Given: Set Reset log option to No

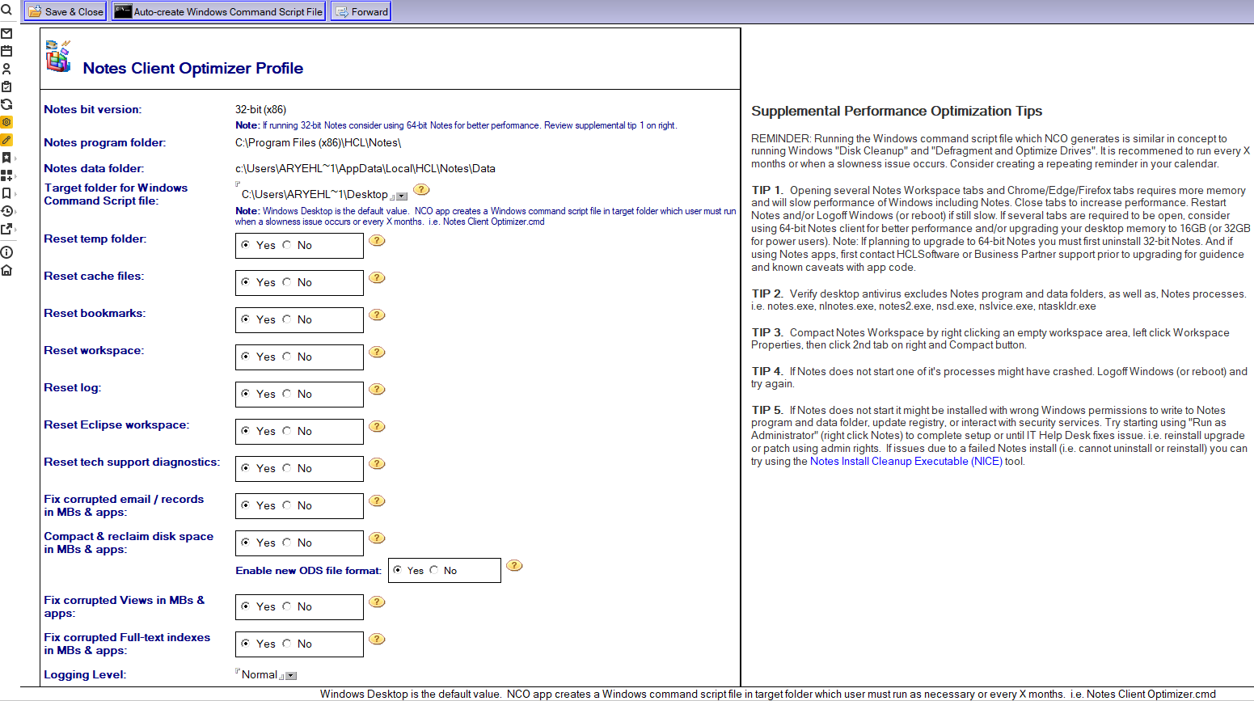Looking at the screenshot, I should pos(287,394).
